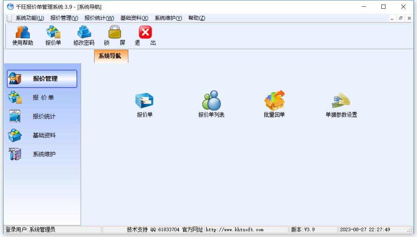Click the 版本:V3.9 status entry
Screen dimensions: 417x237
click(303, 230)
